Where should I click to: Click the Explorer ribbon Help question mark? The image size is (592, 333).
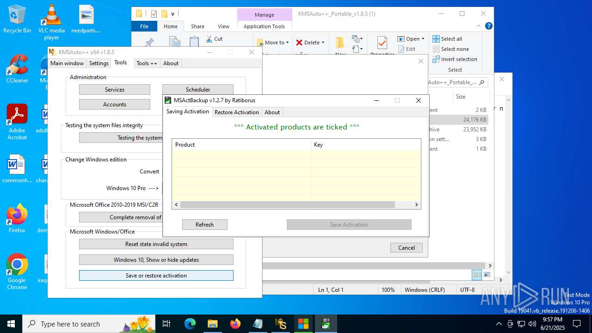pyautogui.click(x=488, y=26)
